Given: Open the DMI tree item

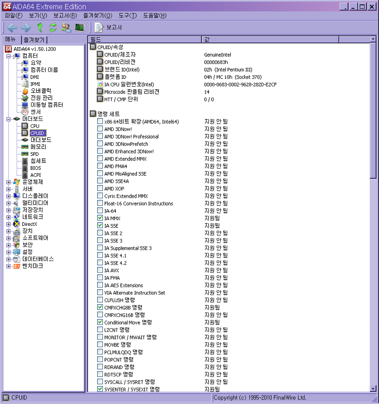Looking at the screenshot, I should (35, 77).
